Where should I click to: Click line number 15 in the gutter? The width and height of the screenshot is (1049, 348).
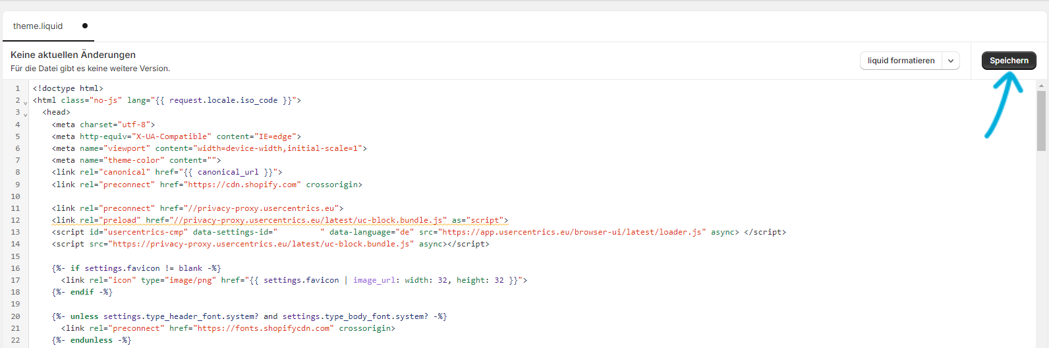[x=15, y=256]
